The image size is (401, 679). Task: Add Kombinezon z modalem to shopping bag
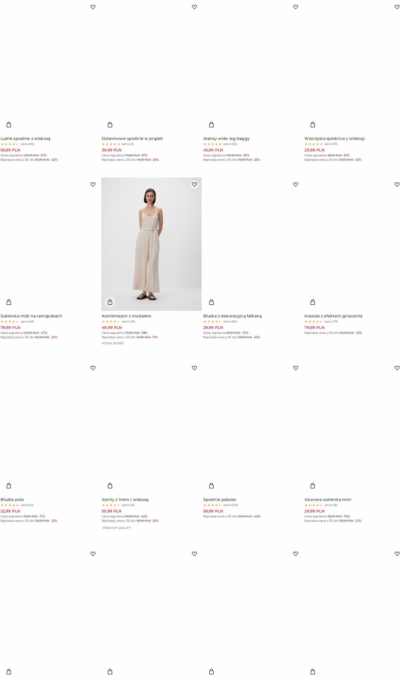point(110,302)
